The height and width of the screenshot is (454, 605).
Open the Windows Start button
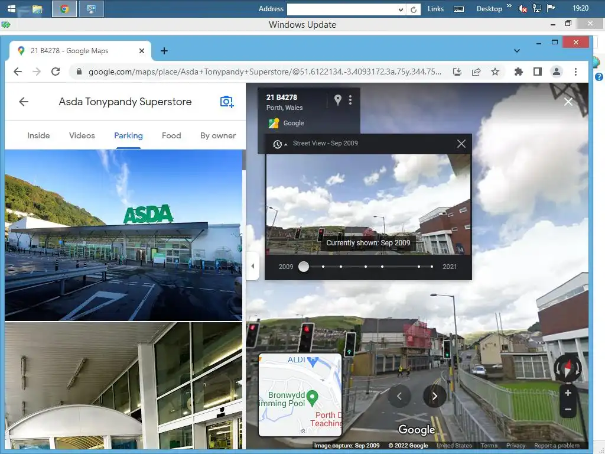pyautogui.click(x=11, y=8)
